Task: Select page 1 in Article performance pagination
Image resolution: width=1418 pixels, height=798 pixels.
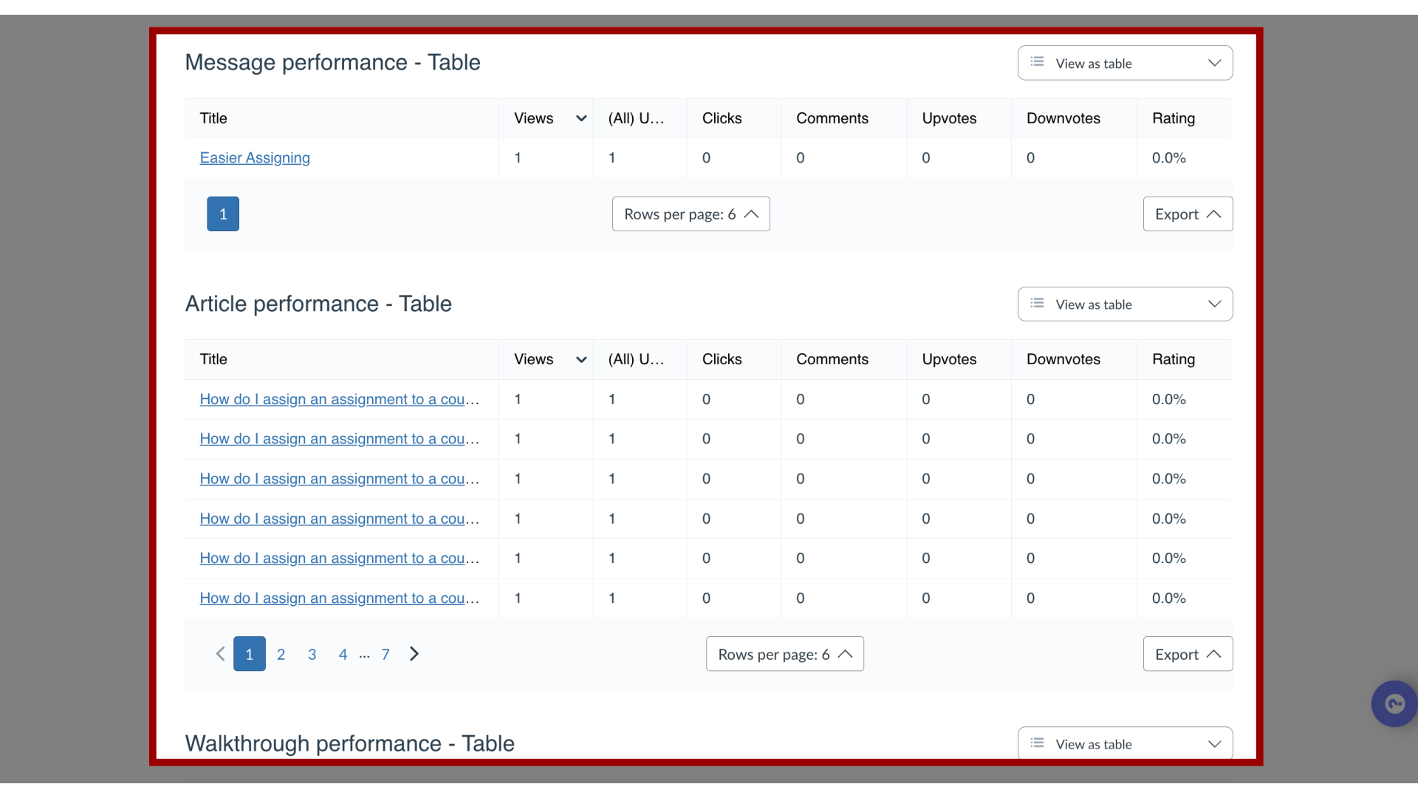Action: [250, 654]
